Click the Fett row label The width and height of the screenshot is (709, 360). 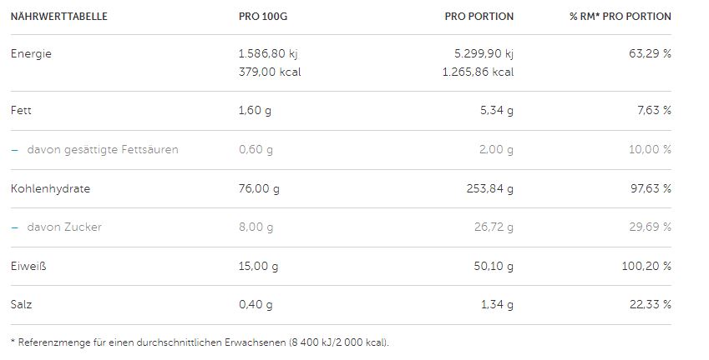21,110
